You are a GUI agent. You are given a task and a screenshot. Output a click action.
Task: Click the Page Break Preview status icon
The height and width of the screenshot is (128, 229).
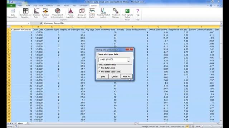pyautogui.click(x=193, y=127)
